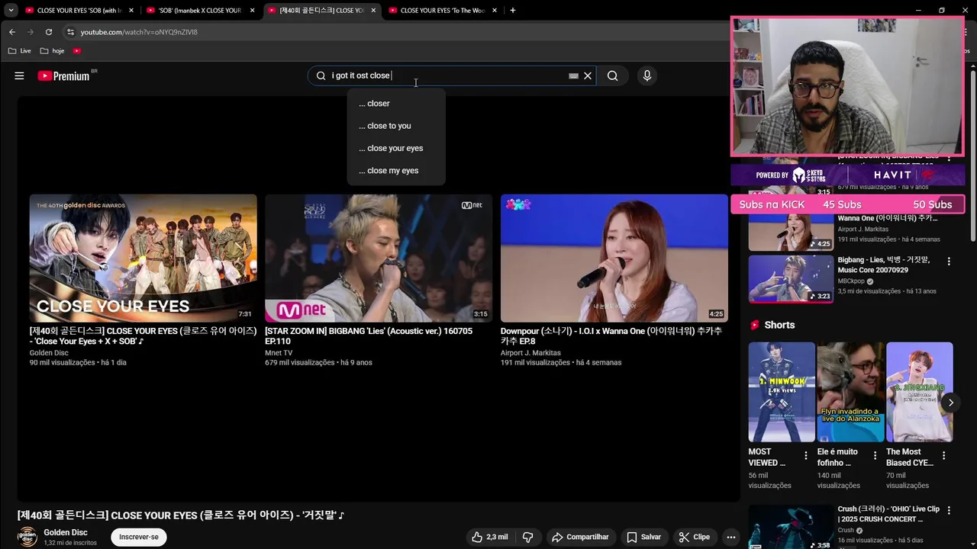Open the 'Ele é muito fofinho' short

pos(850,392)
